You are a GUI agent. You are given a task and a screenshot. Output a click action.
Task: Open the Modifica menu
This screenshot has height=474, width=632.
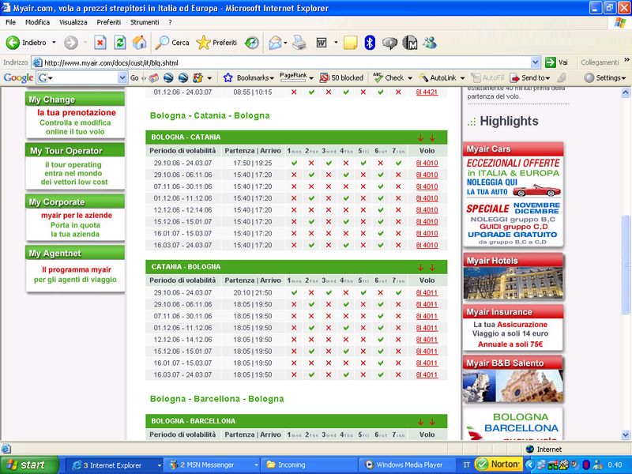pyautogui.click(x=37, y=22)
